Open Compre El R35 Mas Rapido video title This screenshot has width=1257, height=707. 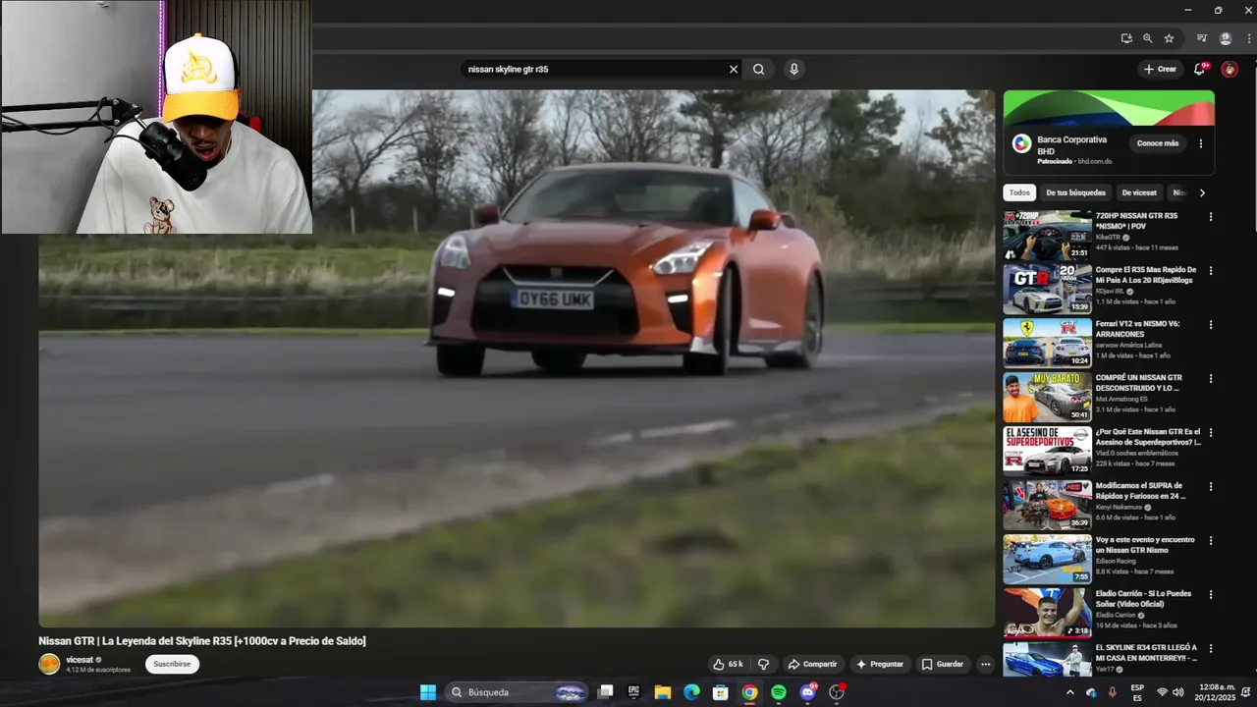pyautogui.click(x=1145, y=275)
